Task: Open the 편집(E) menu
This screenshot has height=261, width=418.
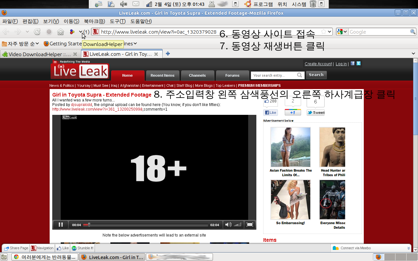Action: (x=30, y=21)
